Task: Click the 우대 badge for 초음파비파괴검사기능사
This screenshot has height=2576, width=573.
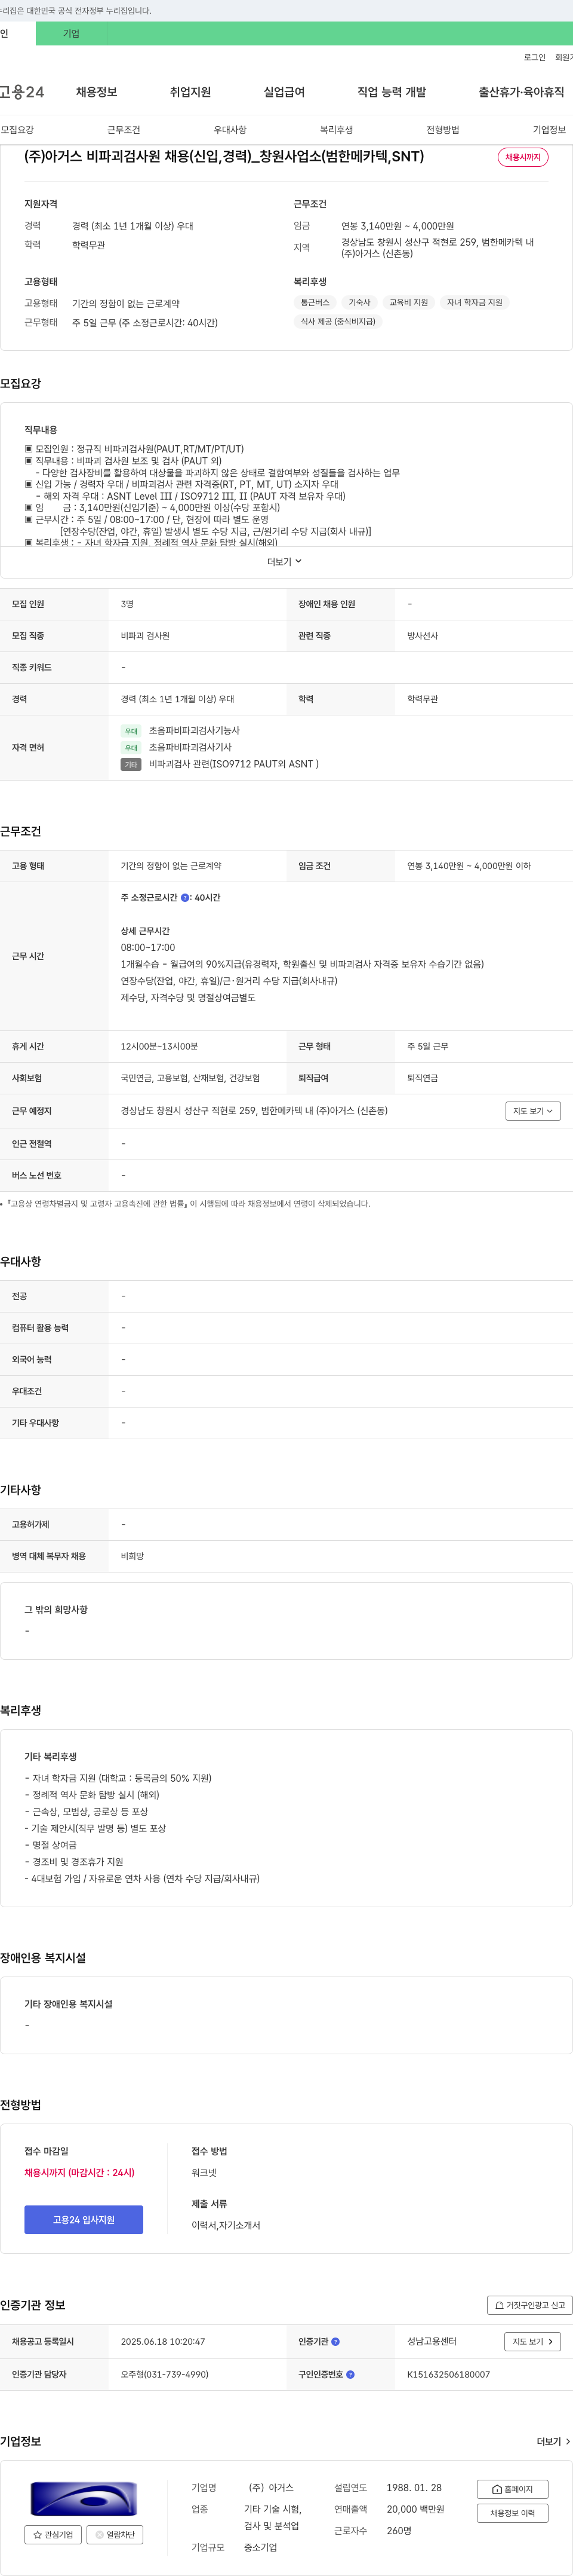Action: click(131, 731)
